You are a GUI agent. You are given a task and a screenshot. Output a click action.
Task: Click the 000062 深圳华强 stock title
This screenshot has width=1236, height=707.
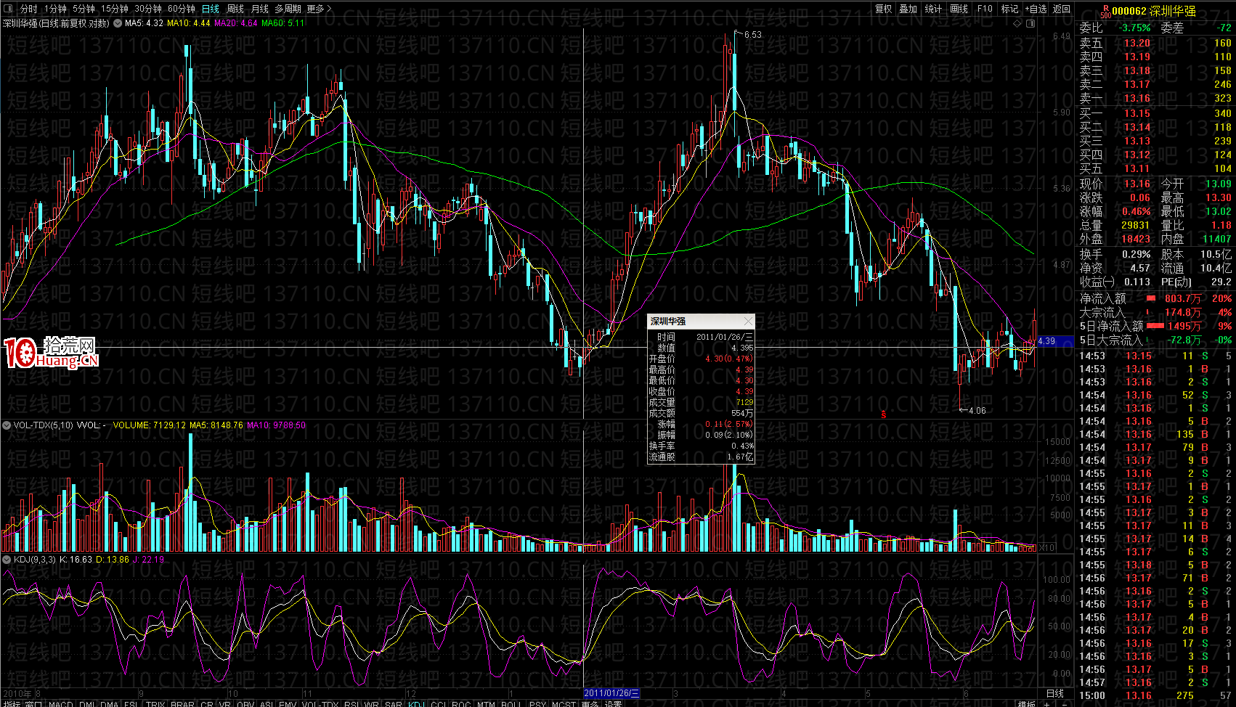pos(1154,11)
